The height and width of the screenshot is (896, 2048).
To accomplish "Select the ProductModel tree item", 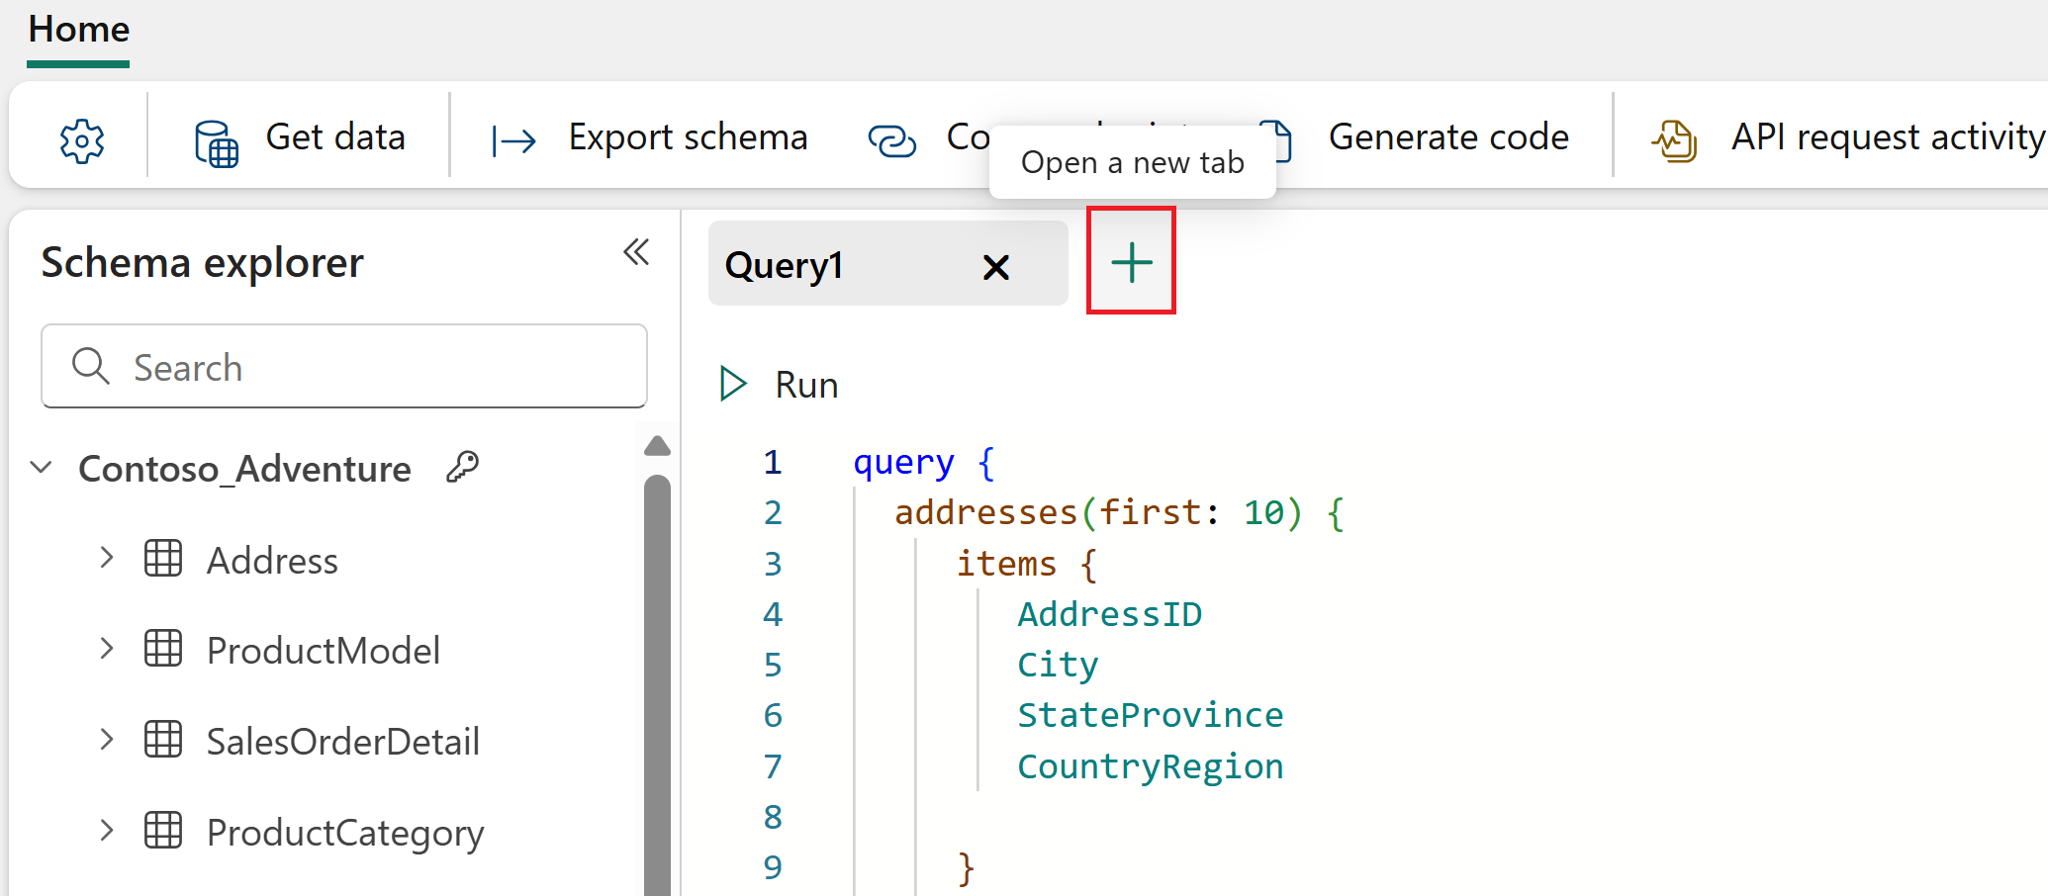I will [x=324, y=651].
